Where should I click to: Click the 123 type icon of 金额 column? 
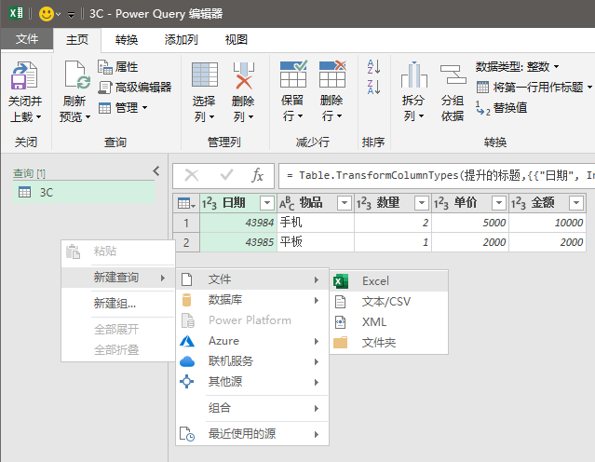518,203
